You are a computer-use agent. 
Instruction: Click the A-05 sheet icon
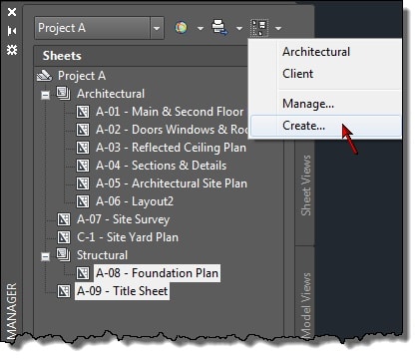83,183
